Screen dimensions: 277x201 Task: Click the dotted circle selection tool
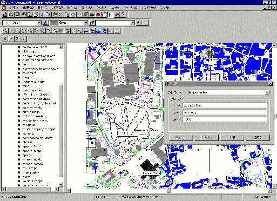[x=24, y=31]
